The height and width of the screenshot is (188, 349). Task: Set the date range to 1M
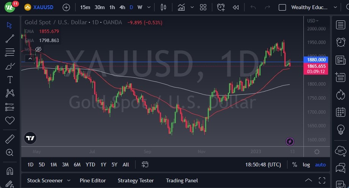pos(54,164)
